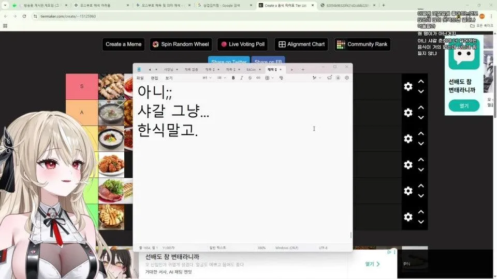
Task: Open the list style dropdown in Notepad
Action: (x=222, y=78)
